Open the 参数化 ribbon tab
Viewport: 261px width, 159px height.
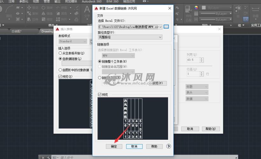[x=24, y=2]
